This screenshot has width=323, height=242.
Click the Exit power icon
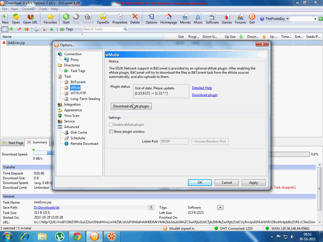(x=252, y=19)
